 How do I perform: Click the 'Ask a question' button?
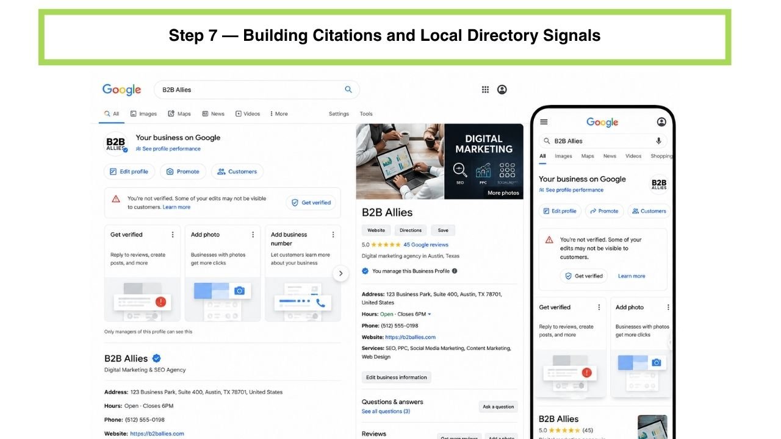pyautogui.click(x=498, y=407)
